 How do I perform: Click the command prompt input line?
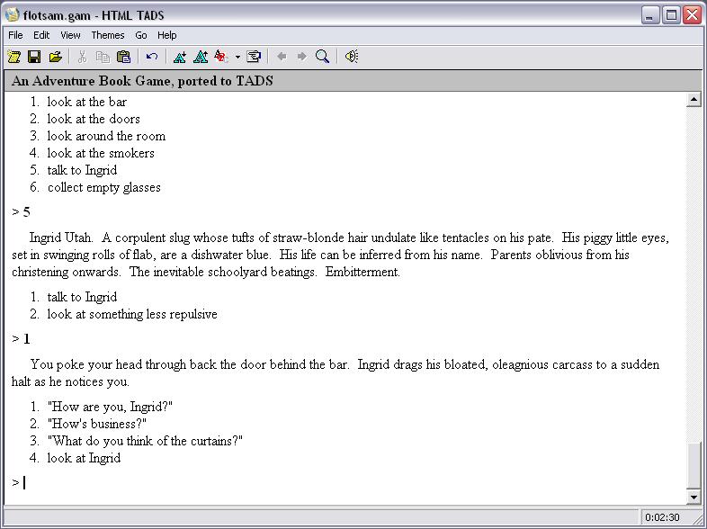[347, 482]
